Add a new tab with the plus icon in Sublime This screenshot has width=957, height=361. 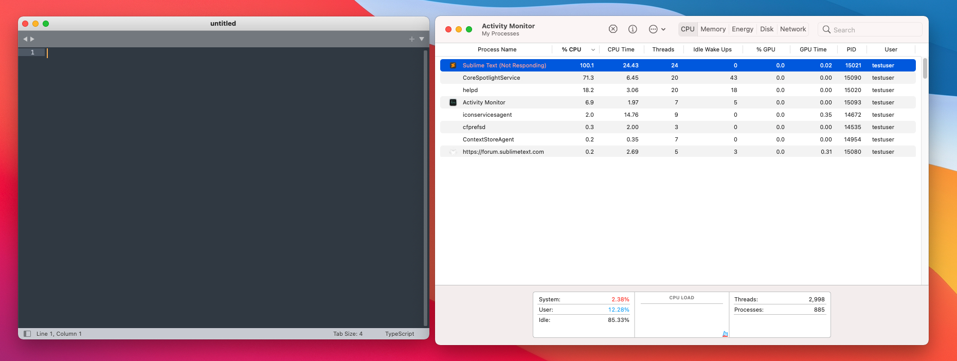(411, 39)
